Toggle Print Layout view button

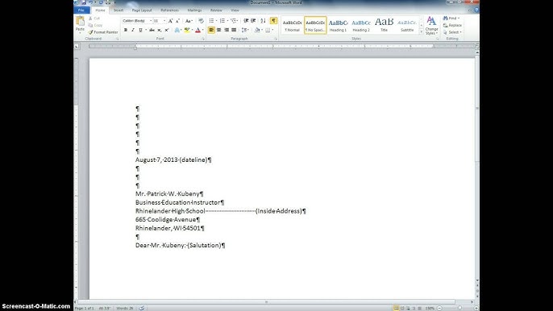tap(396, 308)
